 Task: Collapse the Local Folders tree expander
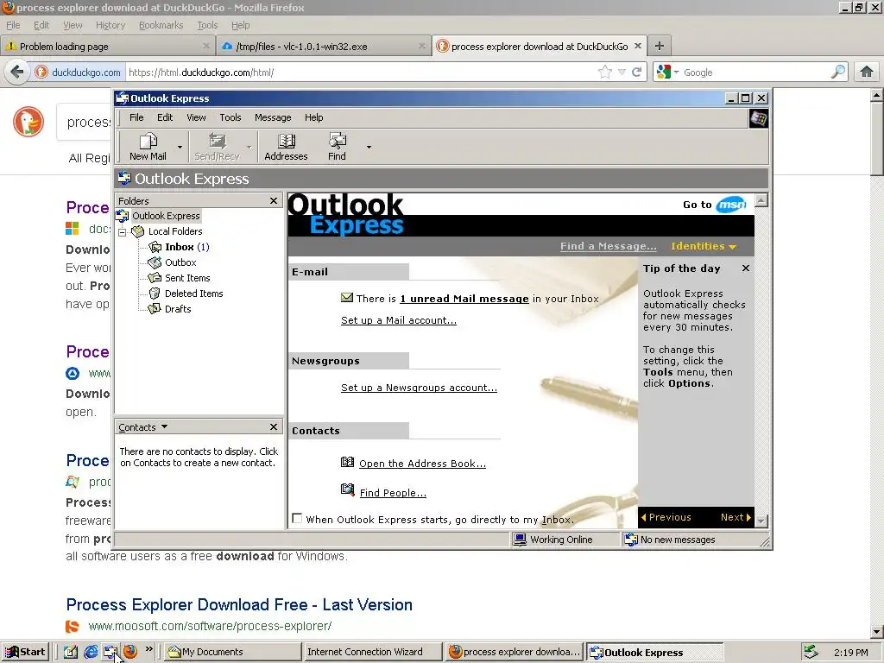(123, 232)
